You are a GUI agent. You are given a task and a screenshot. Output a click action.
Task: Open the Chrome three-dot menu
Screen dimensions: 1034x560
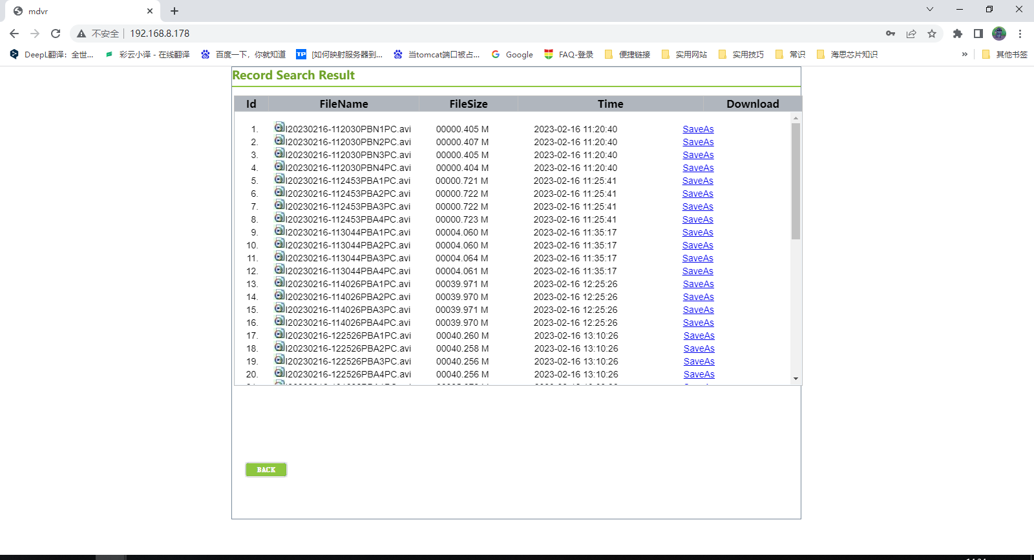click(x=1020, y=34)
